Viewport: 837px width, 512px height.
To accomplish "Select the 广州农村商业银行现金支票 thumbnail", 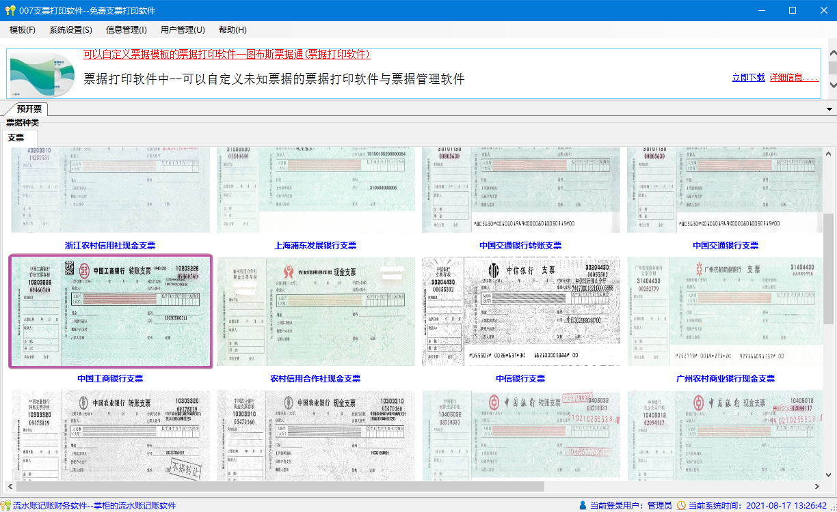I will pyautogui.click(x=725, y=311).
